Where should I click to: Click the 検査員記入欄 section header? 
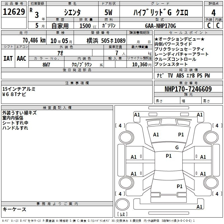pos(57,108)
